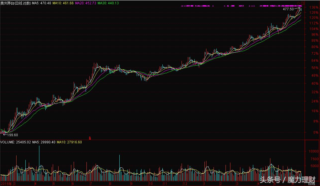Click the 120% mark on price axis
The width and height of the screenshot is (320, 186).
pos(314,18)
